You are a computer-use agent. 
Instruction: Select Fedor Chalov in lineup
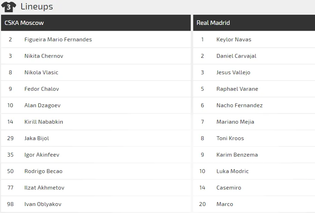pyautogui.click(x=42, y=89)
